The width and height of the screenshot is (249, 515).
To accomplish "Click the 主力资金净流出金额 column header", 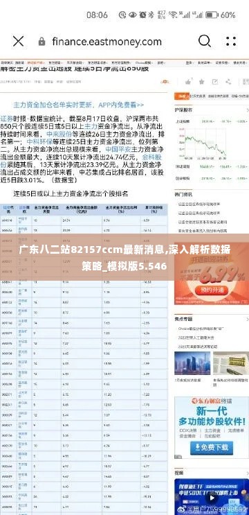I will point(82,209).
